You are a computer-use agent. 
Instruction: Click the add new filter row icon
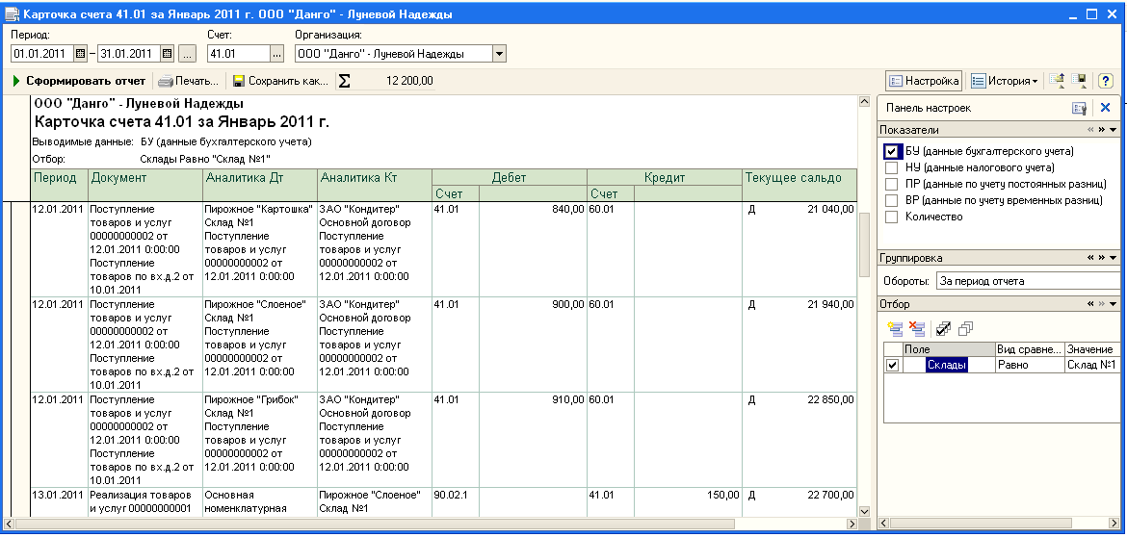click(896, 328)
